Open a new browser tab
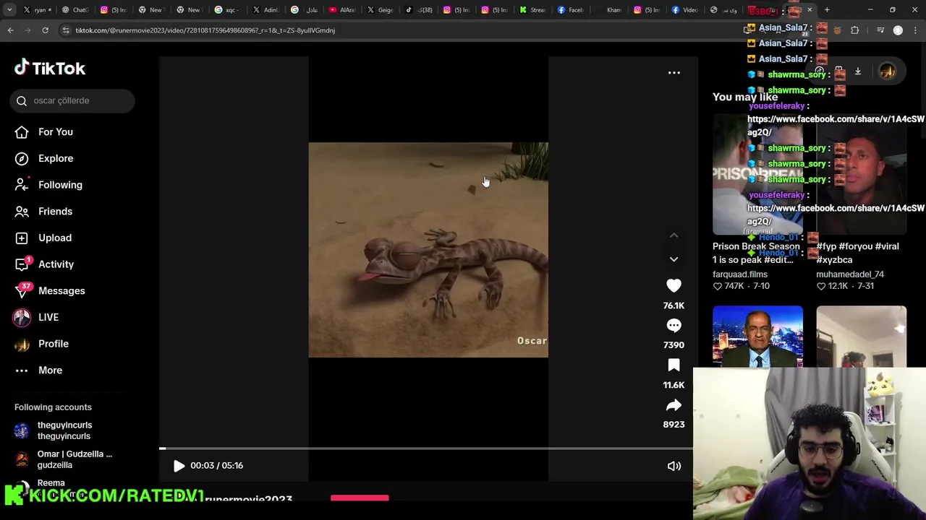 point(827,10)
